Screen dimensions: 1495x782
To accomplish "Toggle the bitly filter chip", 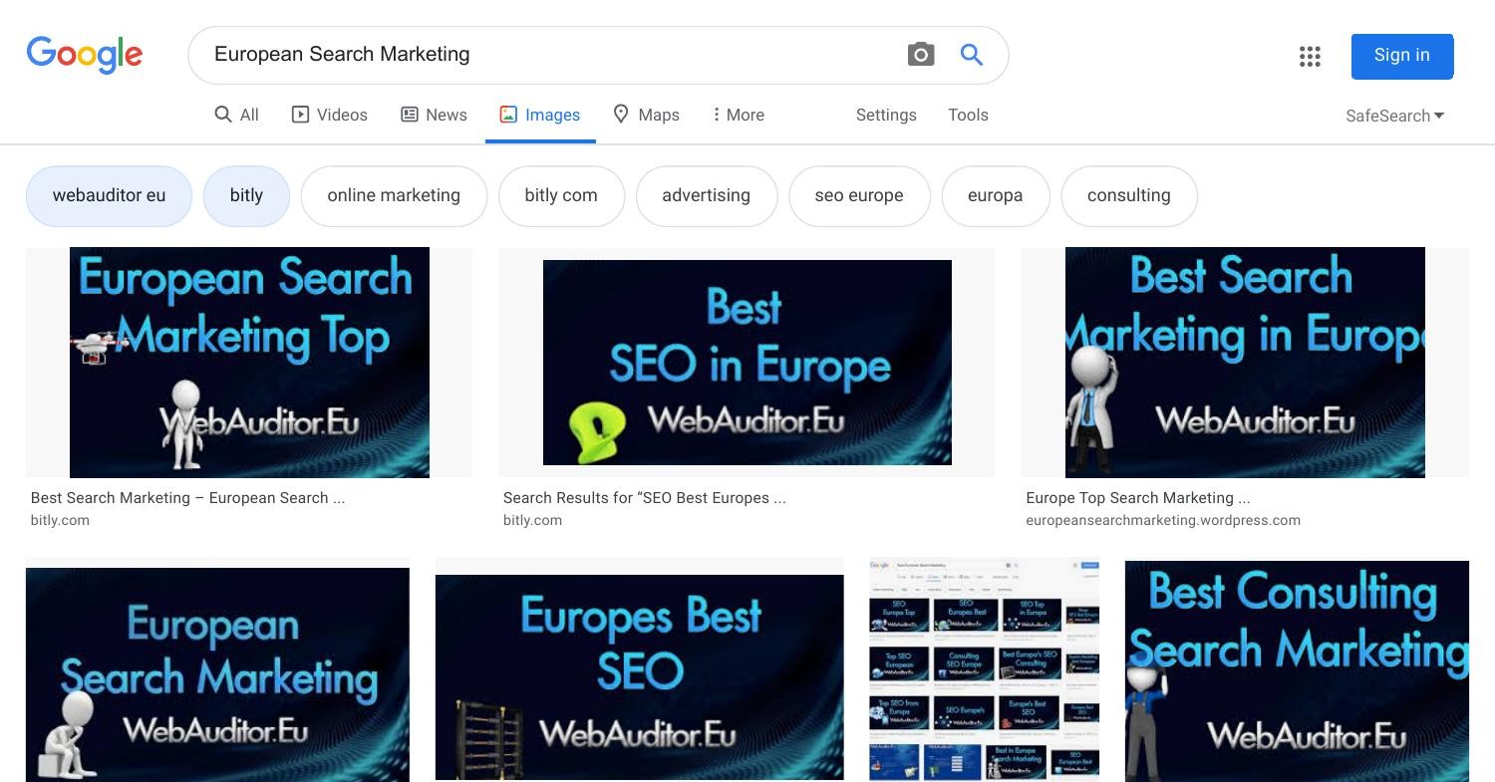I will point(246,195).
